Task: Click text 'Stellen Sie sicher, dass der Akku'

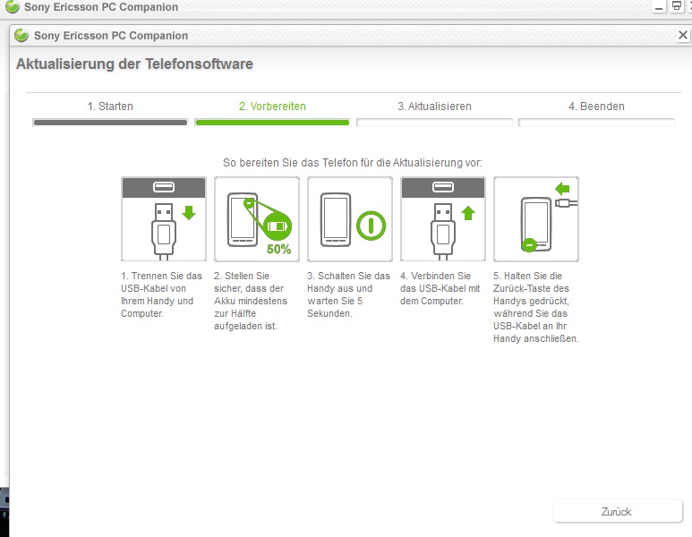Action: point(251,288)
